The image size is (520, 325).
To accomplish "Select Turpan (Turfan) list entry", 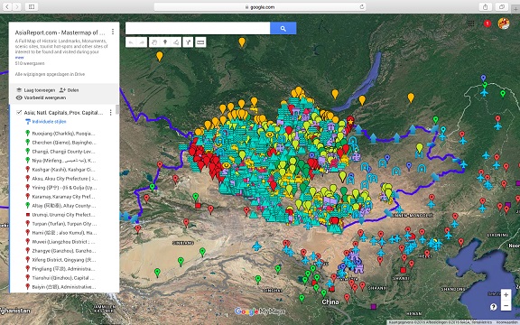I will pos(64,224).
